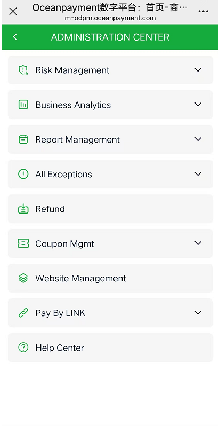Expand the All Exceptions chevron
This screenshot has width=219, height=426.
tap(198, 173)
